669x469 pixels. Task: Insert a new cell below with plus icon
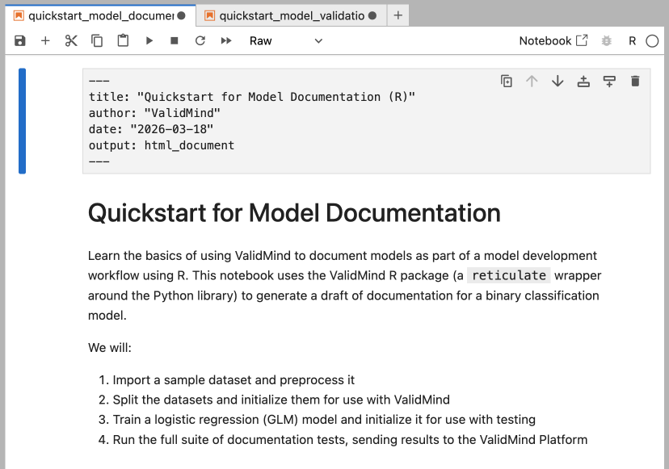point(45,40)
